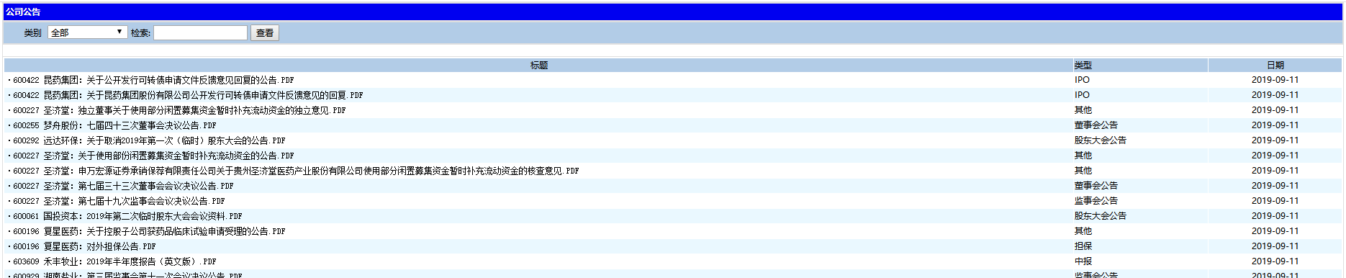Open 梦舟股份 七届四十三次董事会决议公告

pyautogui.click(x=114, y=125)
